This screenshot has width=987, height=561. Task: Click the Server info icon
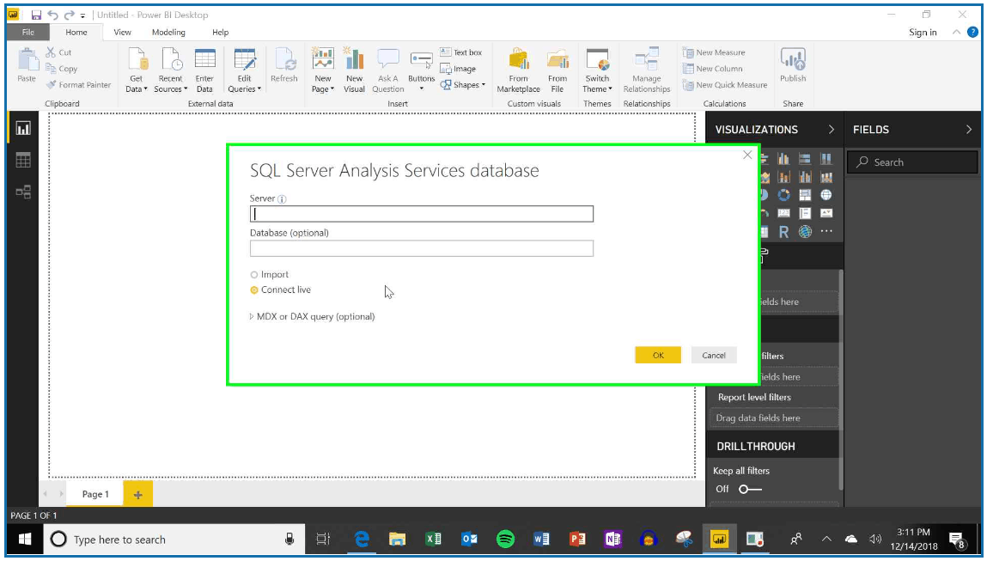pyautogui.click(x=282, y=199)
